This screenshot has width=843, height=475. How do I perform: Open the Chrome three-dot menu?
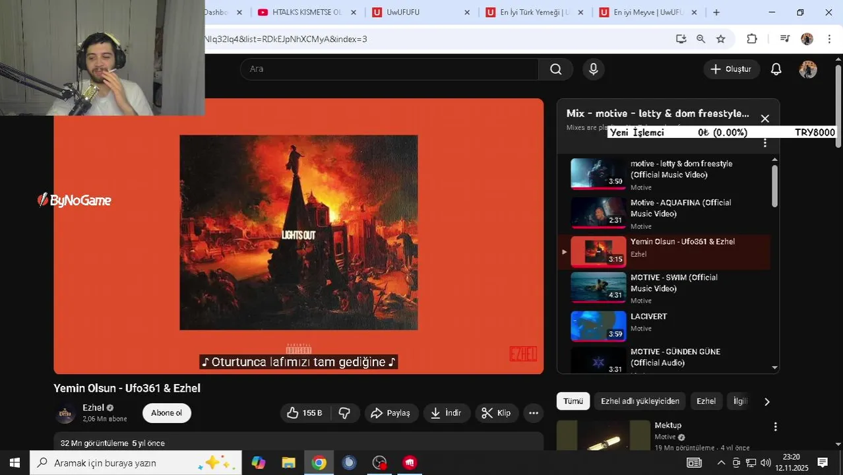pos(828,39)
